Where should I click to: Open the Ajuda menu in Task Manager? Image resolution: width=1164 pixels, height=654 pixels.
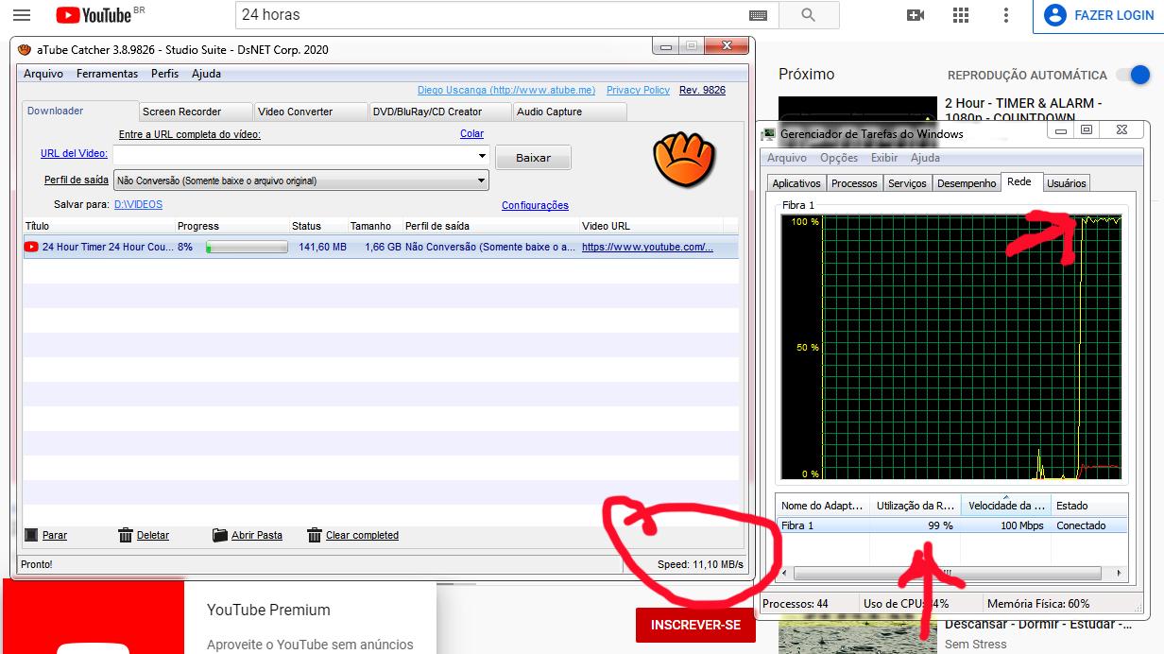925,158
